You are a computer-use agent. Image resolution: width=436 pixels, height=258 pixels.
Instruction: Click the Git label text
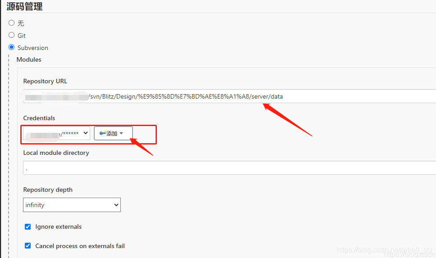tap(22, 36)
